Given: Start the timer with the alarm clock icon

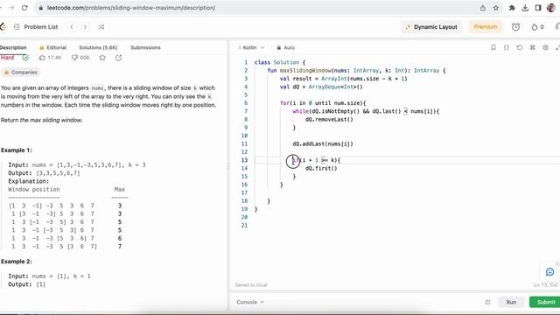Looking at the screenshot, I should point(515,27).
